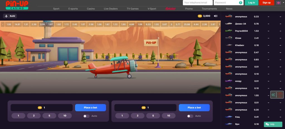The width and height of the screenshot is (285, 129).
Task: Select quick bet 1 on right panel
Action: coord(122,116)
